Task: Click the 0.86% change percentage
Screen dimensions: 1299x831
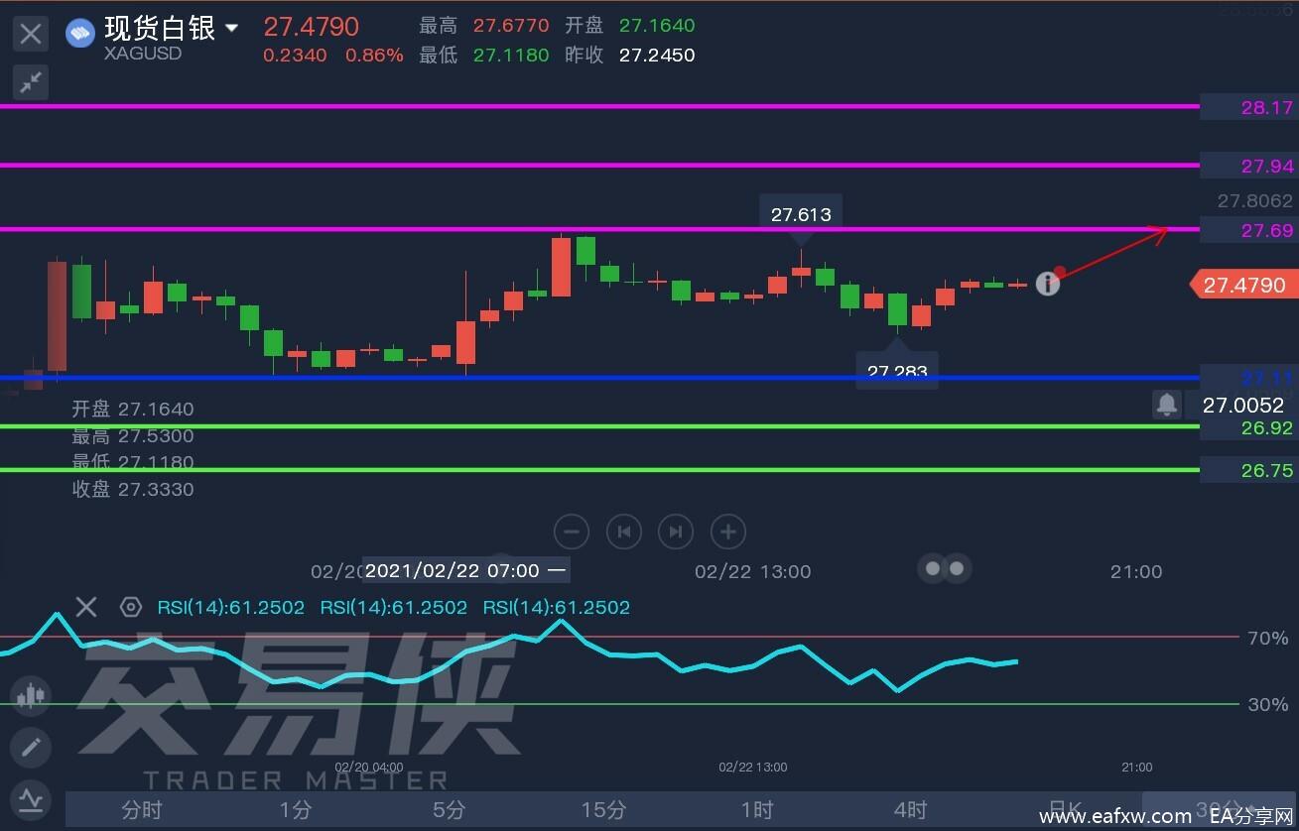Action: pos(374,56)
